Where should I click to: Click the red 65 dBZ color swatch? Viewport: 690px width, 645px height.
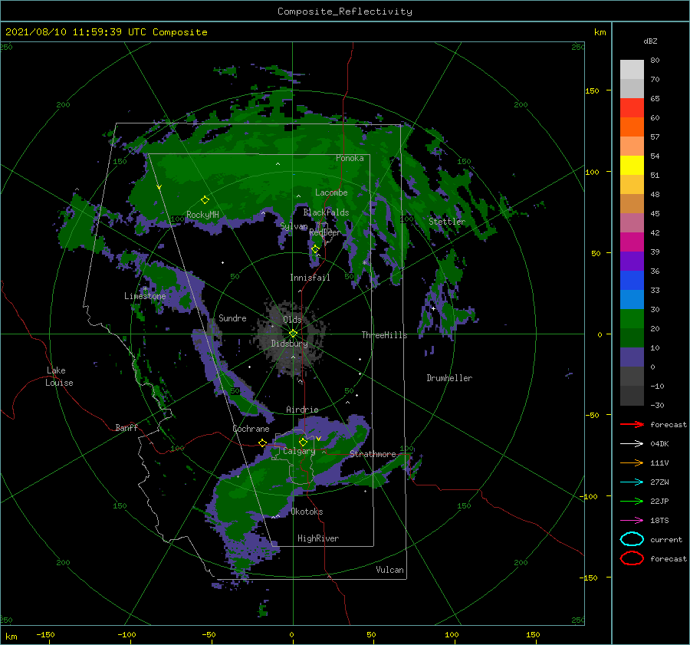[x=632, y=107]
